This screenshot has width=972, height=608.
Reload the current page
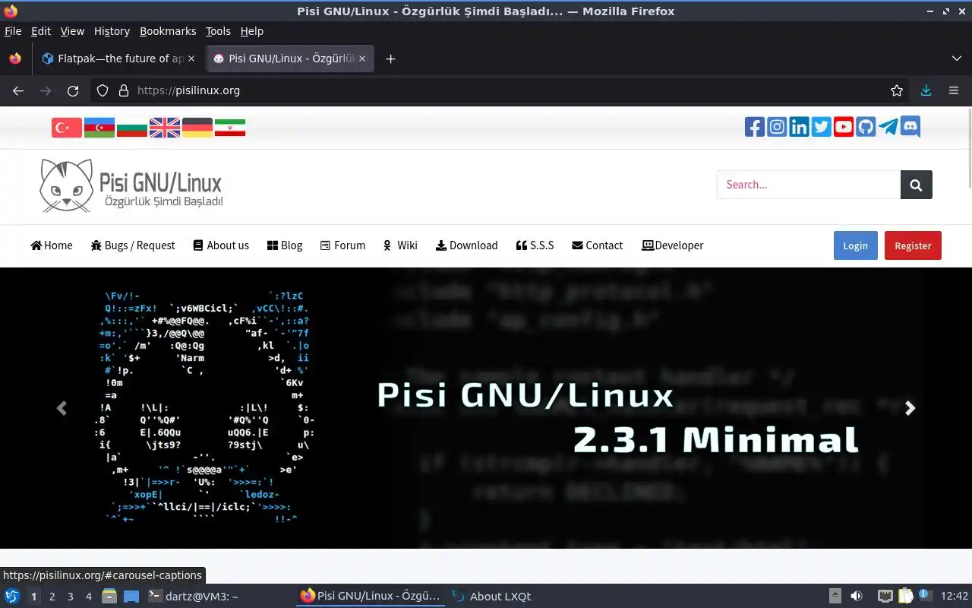coord(73,90)
